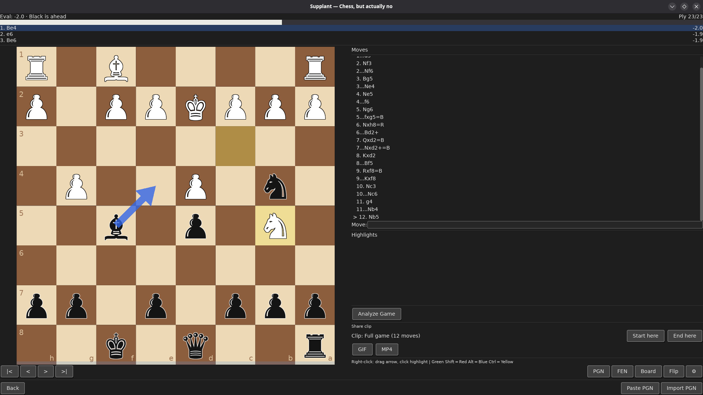The image size is (703, 395).
Task: Jump to last move button
Action: coord(64,371)
